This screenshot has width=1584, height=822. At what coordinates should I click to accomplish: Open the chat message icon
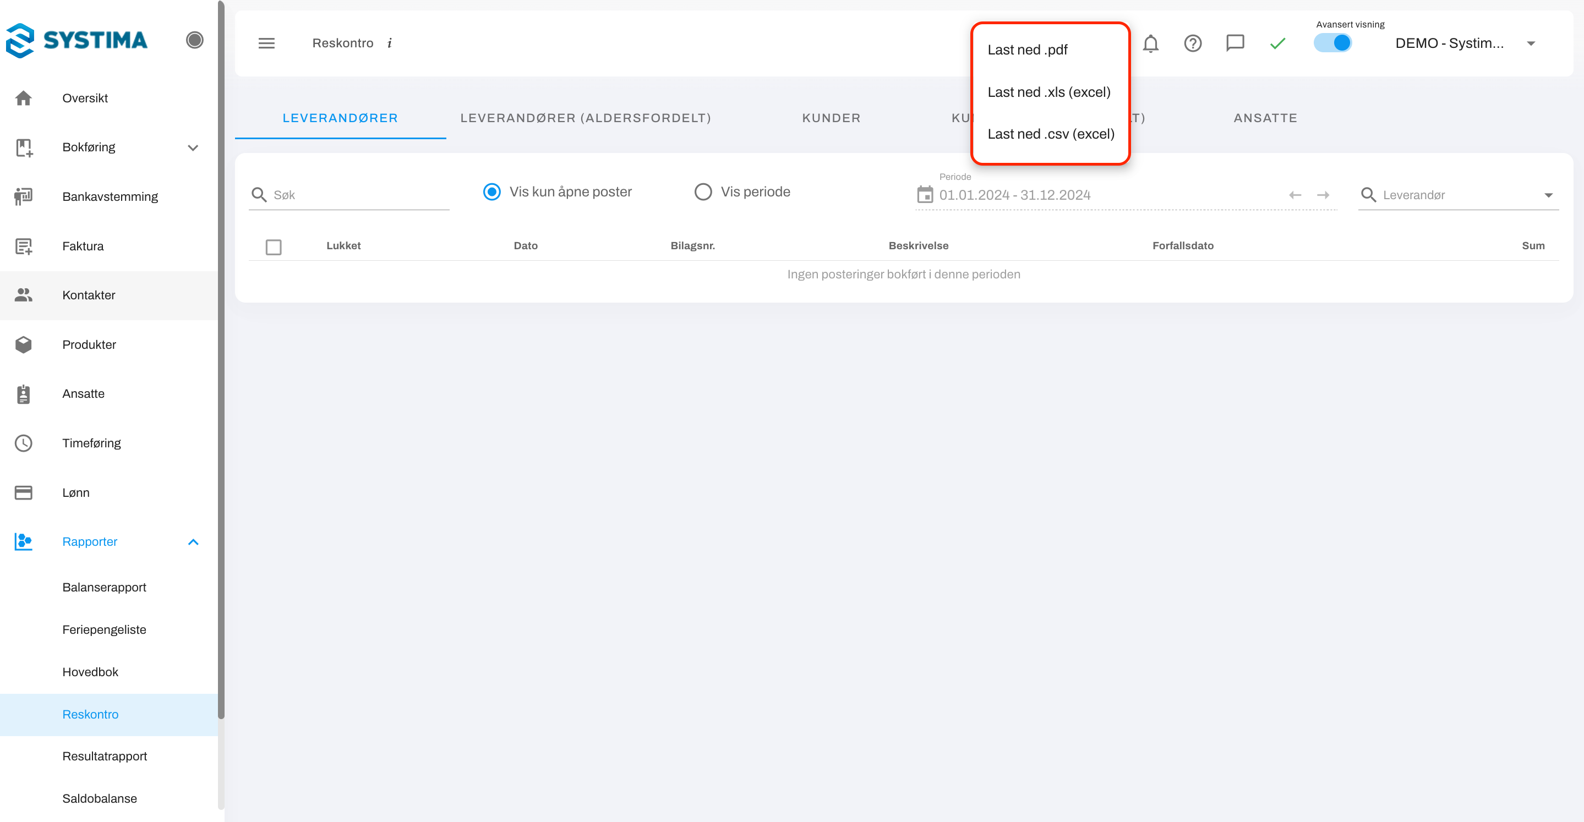(x=1235, y=43)
